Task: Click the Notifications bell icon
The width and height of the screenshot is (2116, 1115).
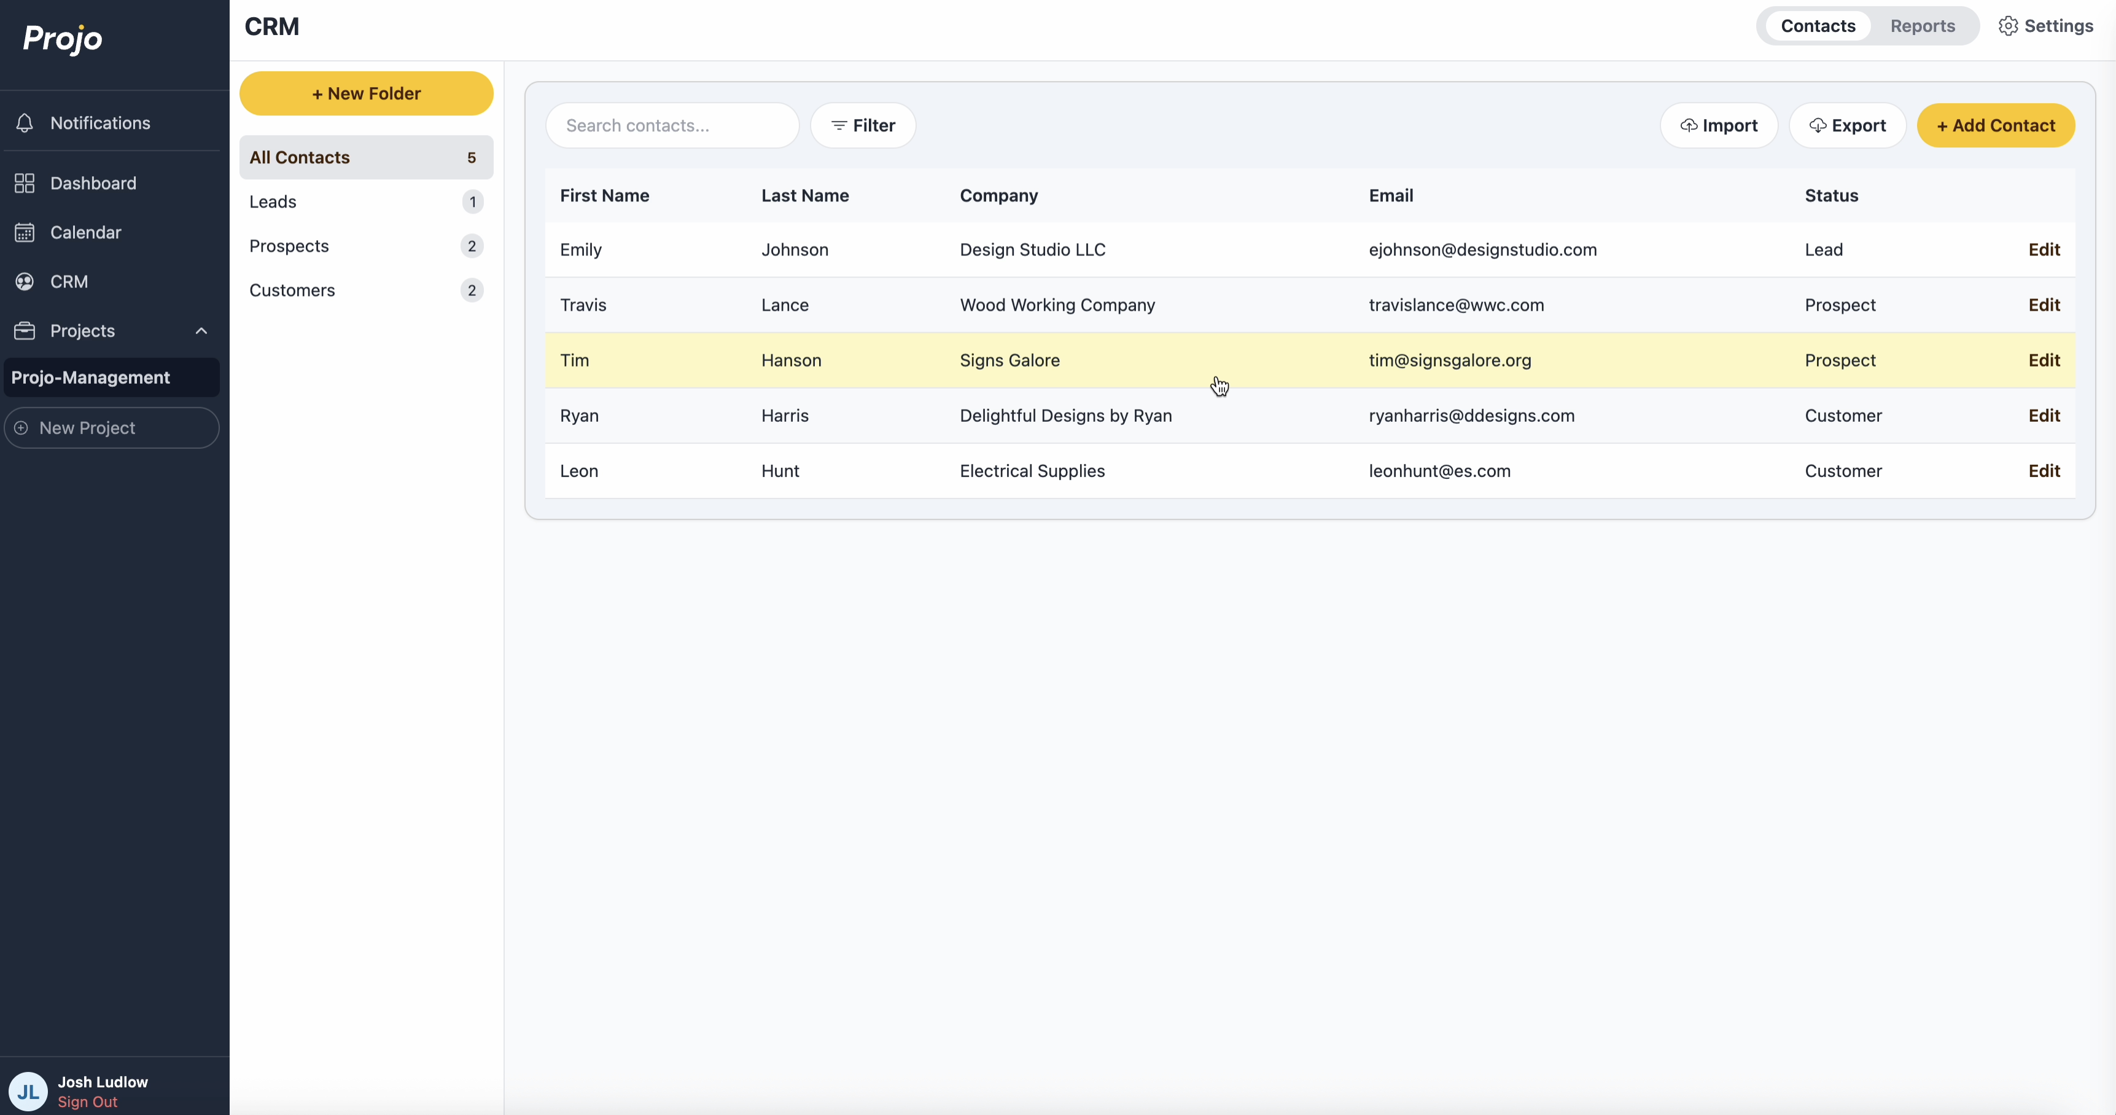Action: tap(25, 123)
